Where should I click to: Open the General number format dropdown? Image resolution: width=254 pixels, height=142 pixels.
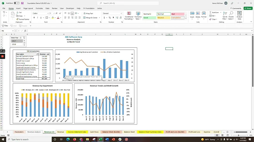[121, 13]
